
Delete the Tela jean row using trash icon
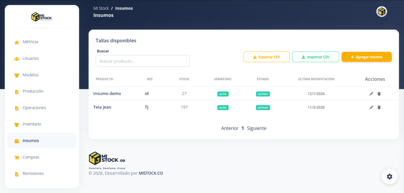(379, 107)
